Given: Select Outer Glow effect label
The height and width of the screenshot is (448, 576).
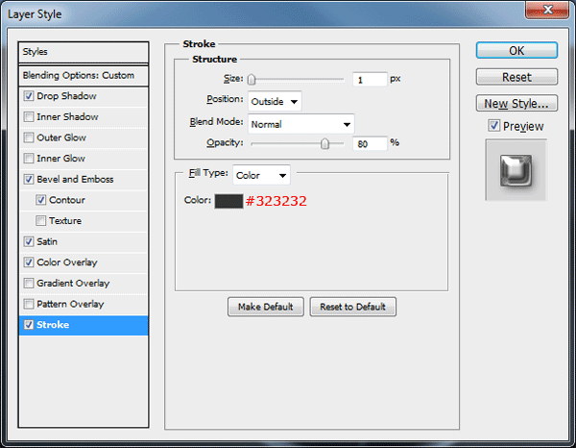Looking at the screenshot, I should pos(61,137).
